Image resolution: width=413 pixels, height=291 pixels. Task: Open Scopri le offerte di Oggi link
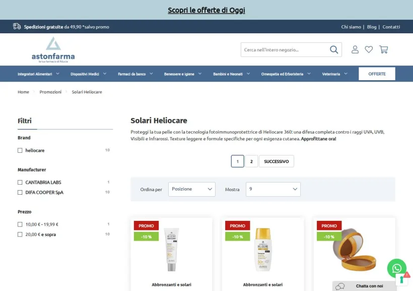[206, 10]
